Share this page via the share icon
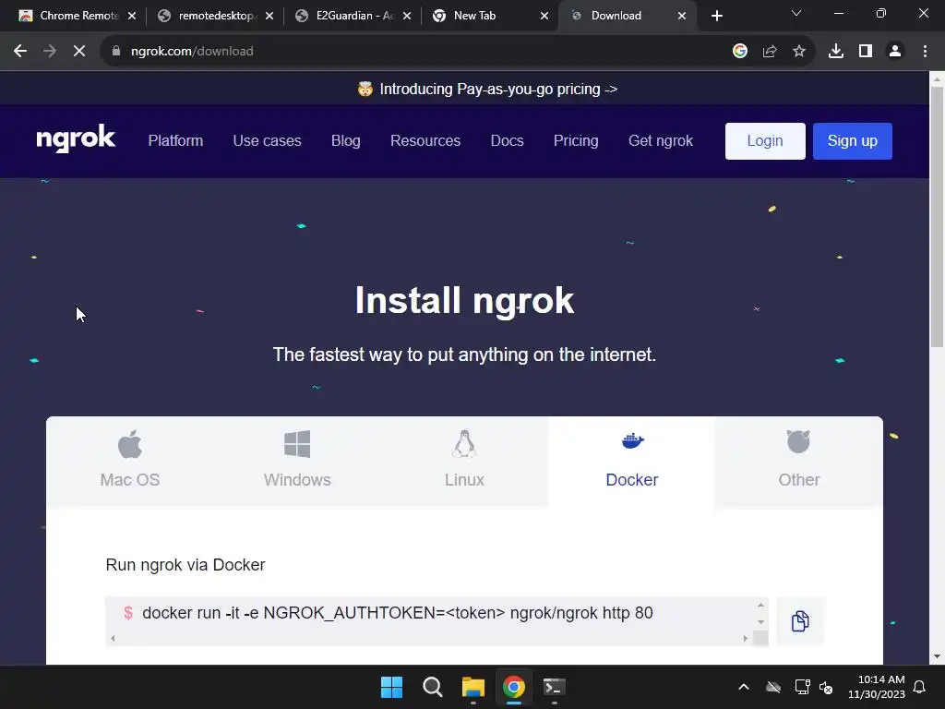 click(770, 52)
